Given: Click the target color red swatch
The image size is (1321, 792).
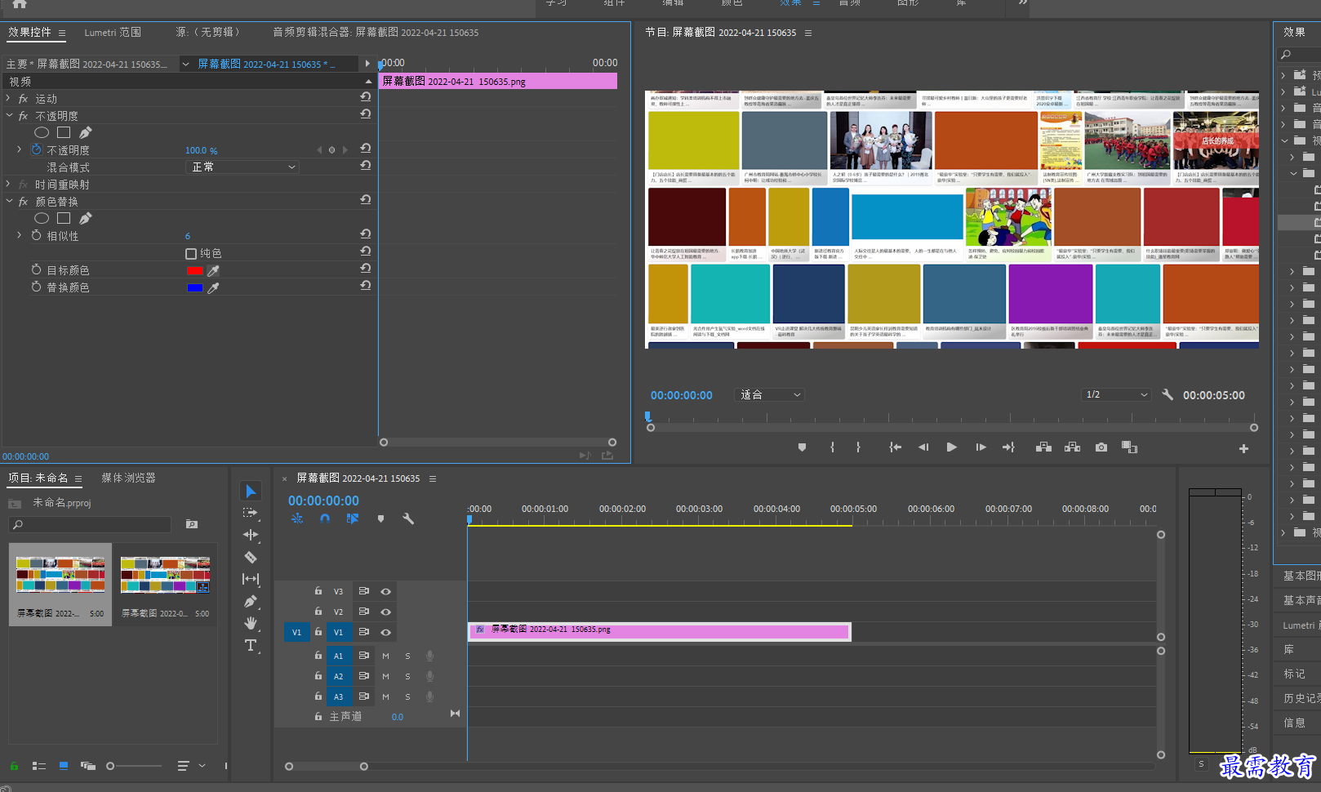Looking at the screenshot, I should pyautogui.click(x=194, y=271).
